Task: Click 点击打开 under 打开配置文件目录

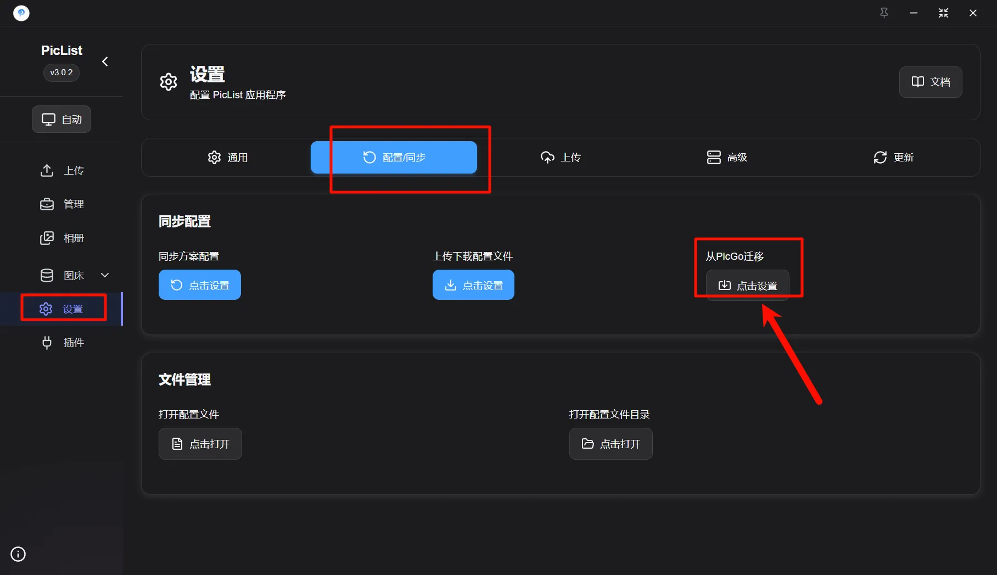Action: click(611, 444)
